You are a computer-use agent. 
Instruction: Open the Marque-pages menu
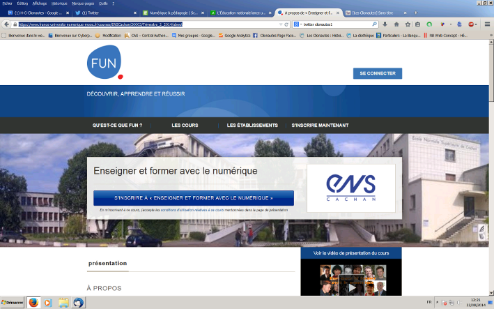click(x=83, y=3)
